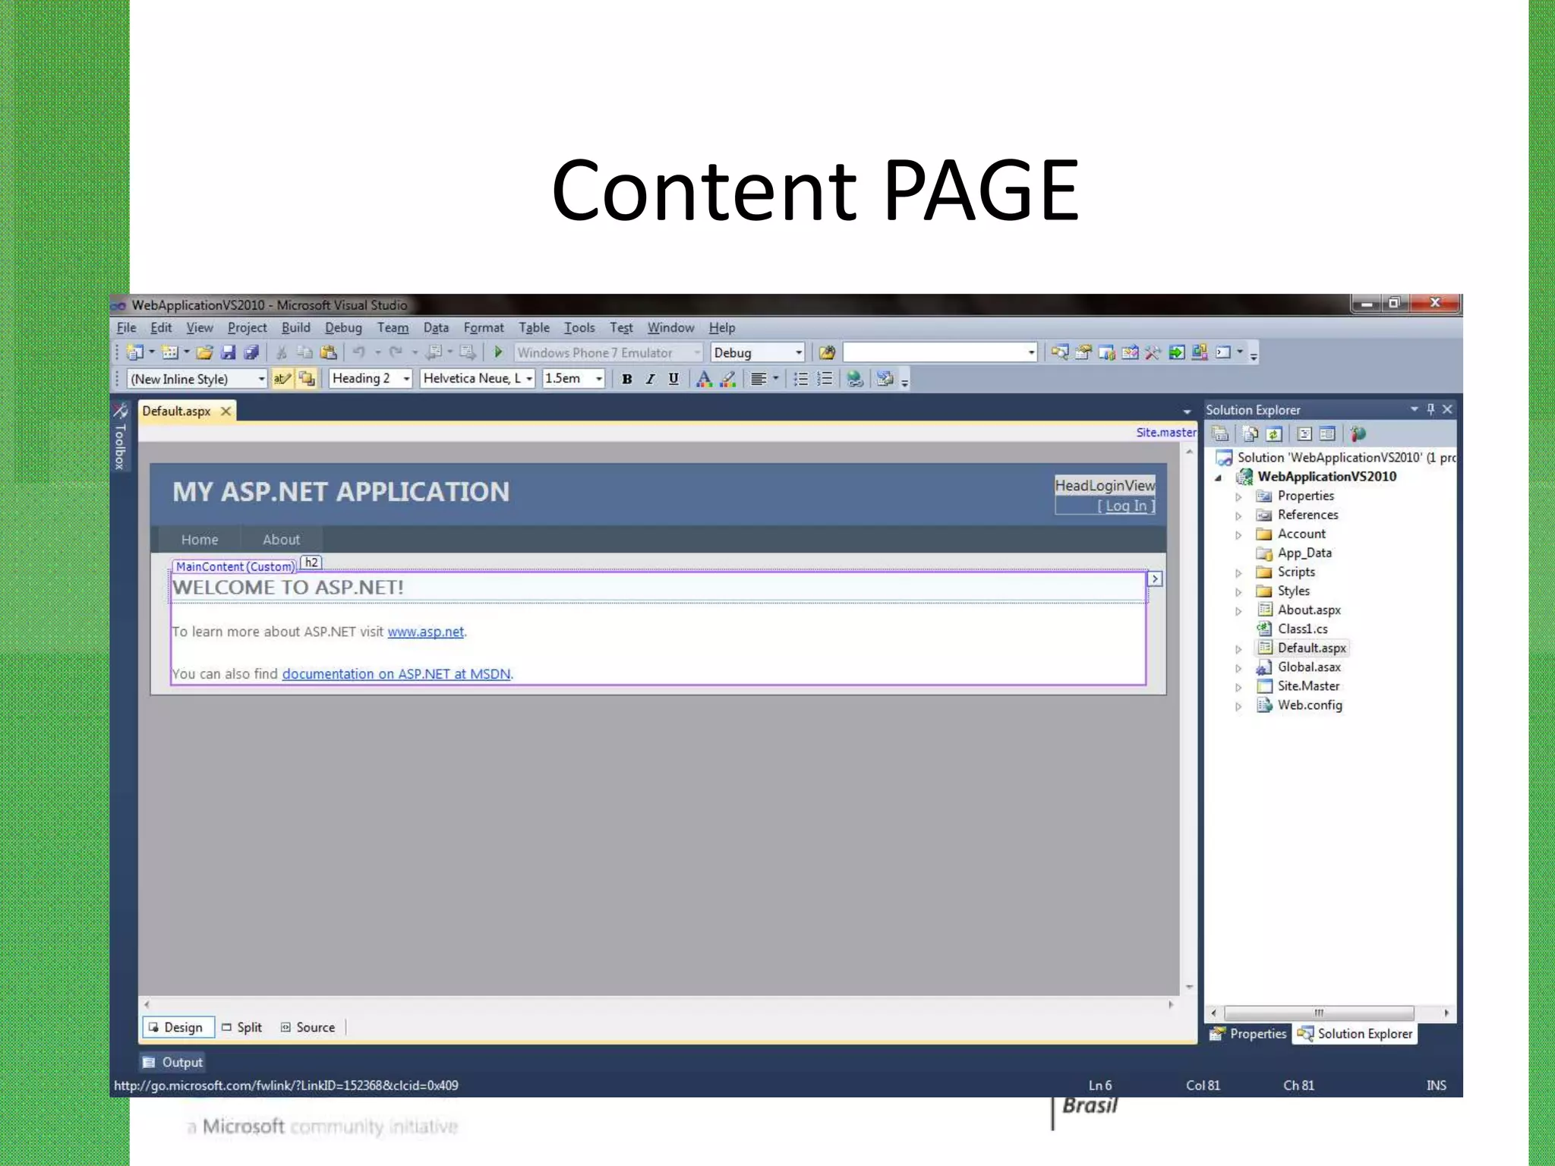Open the Output panel tab
Image resolution: width=1555 pixels, height=1166 pixels.
pyautogui.click(x=173, y=1062)
